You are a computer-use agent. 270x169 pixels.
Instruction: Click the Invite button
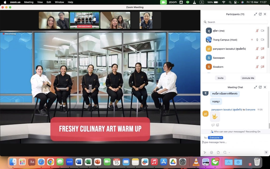[x=220, y=78]
